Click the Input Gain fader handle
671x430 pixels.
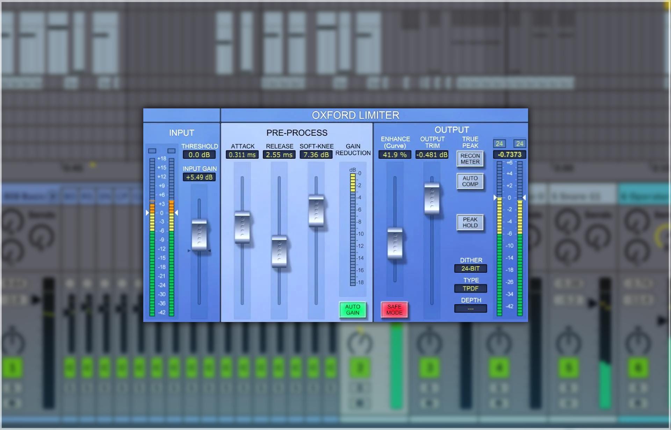coord(199,235)
